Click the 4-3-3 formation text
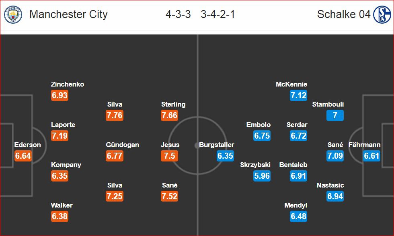Image resolution: width=394 pixels, height=236 pixels. click(x=178, y=14)
